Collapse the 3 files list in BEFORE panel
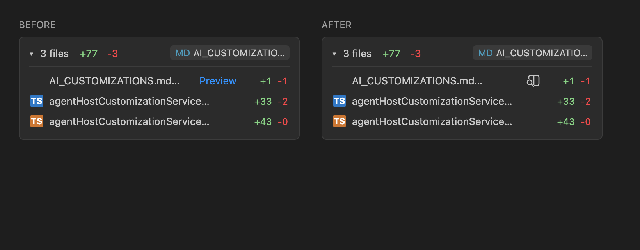The width and height of the screenshot is (640, 250). (32, 54)
